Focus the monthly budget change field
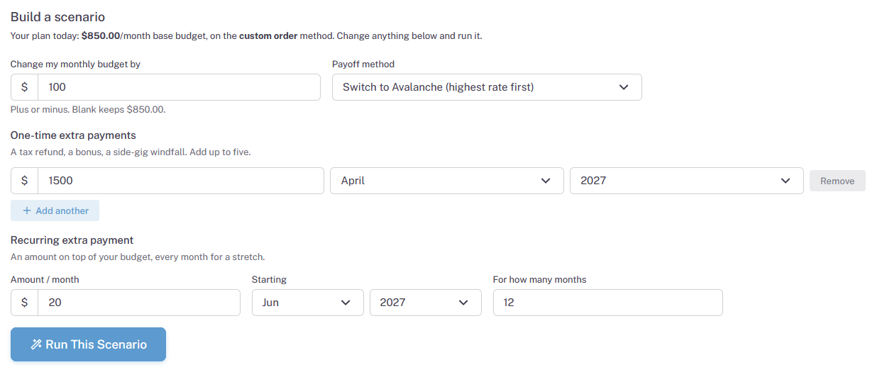This screenshot has width=882, height=372. (x=179, y=87)
